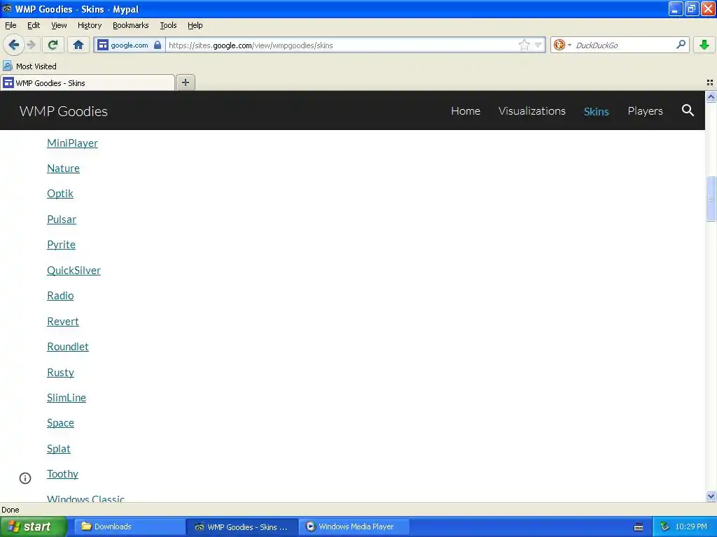The image size is (717, 537).
Task: Open the Pulsar skin link
Action: [x=62, y=219]
